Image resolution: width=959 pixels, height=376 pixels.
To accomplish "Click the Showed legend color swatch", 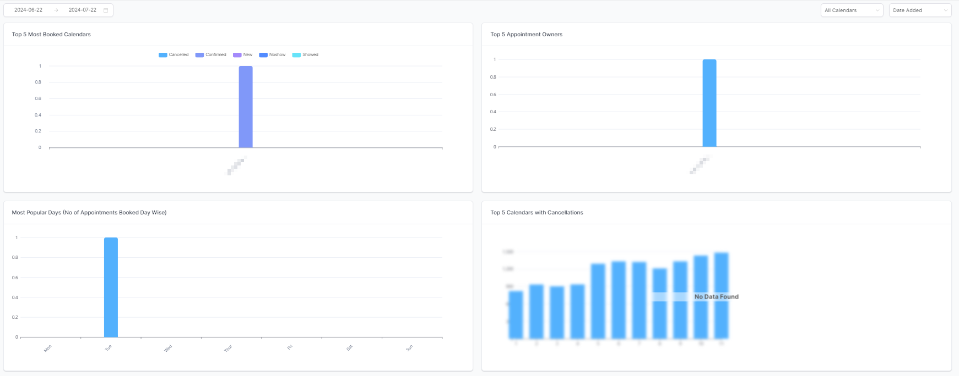I will coord(296,55).
